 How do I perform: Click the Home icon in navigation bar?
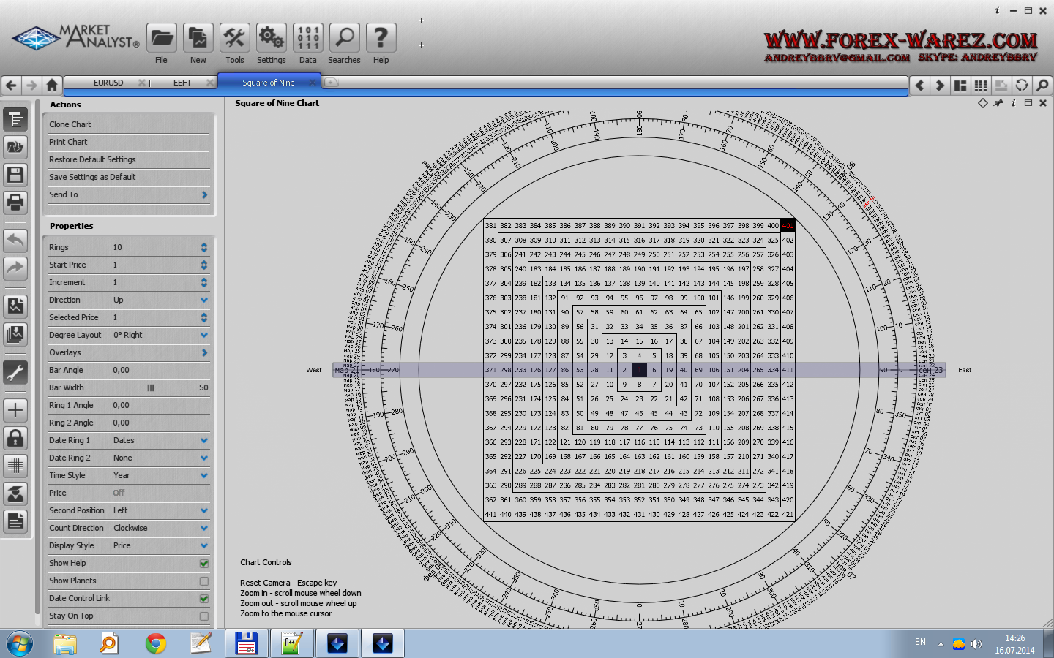52,85
